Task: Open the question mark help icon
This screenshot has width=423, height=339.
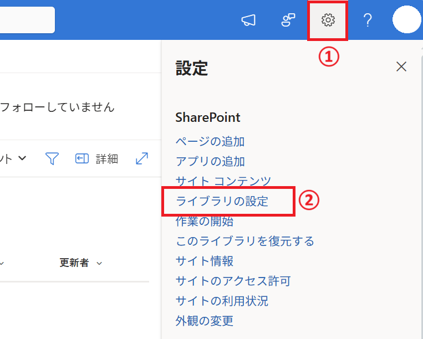Action: tap(368, 20)
